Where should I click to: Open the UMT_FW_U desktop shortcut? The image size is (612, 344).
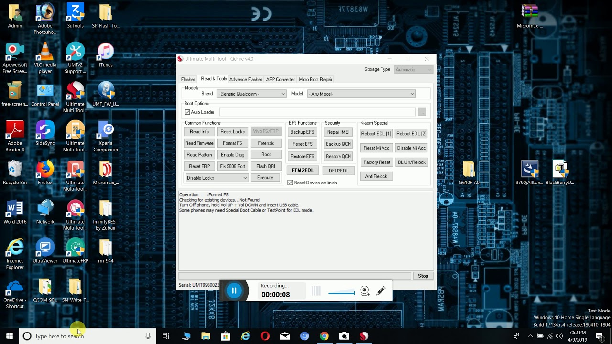106,94
